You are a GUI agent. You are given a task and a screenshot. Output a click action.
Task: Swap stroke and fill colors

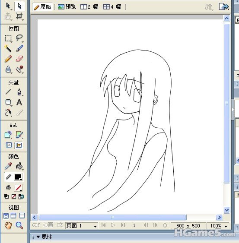(x=21, y=196)
